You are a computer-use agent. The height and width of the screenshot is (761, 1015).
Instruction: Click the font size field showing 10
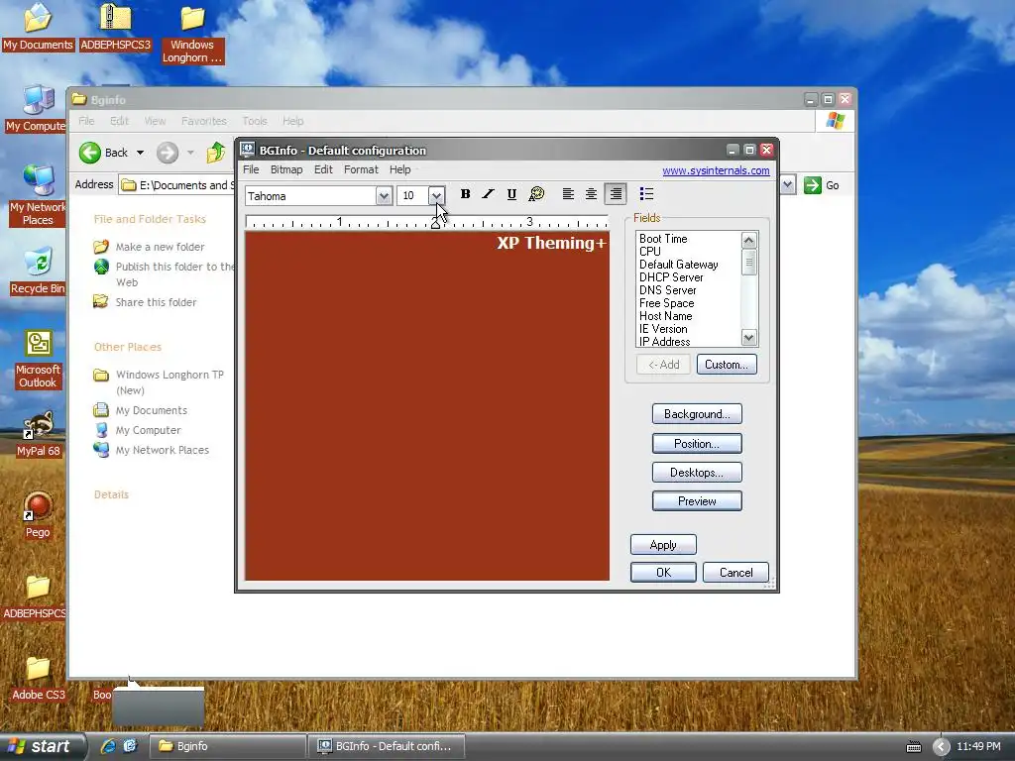[x=412, y=196]
